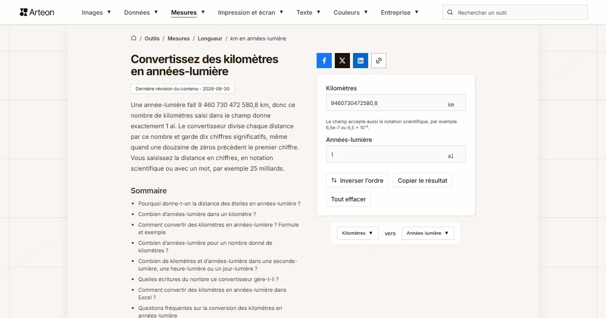The image size is (606, 318).
Task: Jump to 'Combien d'années-lumière dans un kilomètre' section
Action: tap(197, 214)
